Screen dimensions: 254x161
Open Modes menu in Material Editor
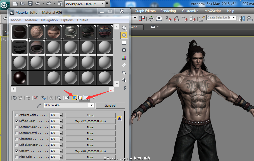(x=16, y=20)
